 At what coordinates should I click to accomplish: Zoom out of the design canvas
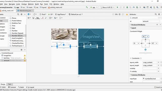113,14
